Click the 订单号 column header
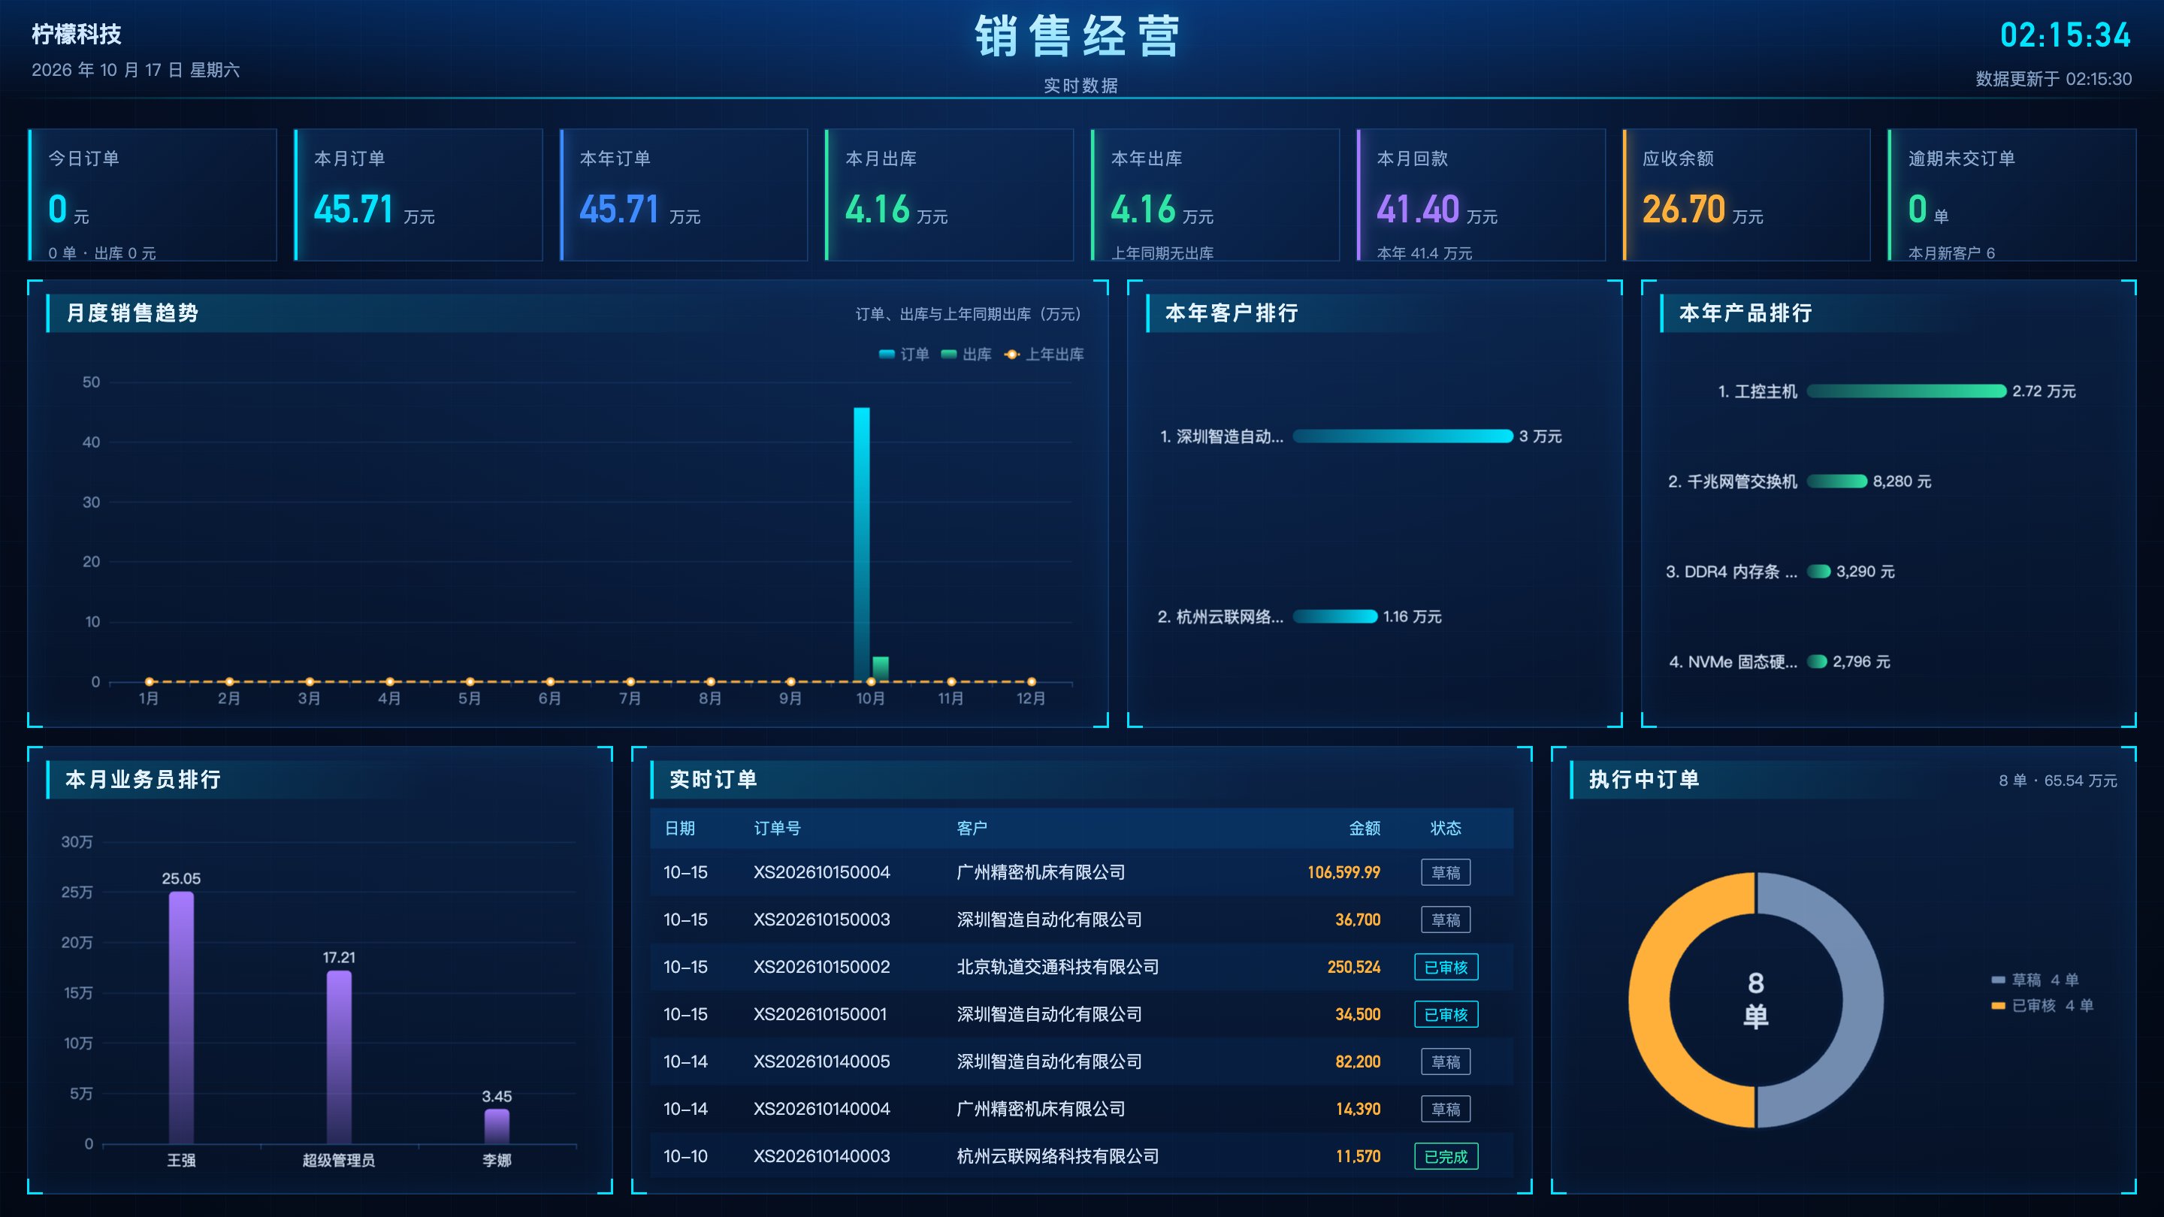Image resolution: width=2164 pixels, height=1217 pixels. point(777,828)
